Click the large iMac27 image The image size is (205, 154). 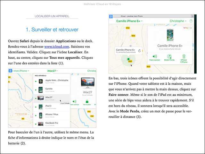tap(87, 83)
